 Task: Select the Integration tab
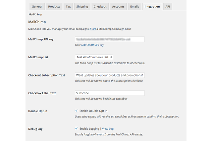point(152,7)
